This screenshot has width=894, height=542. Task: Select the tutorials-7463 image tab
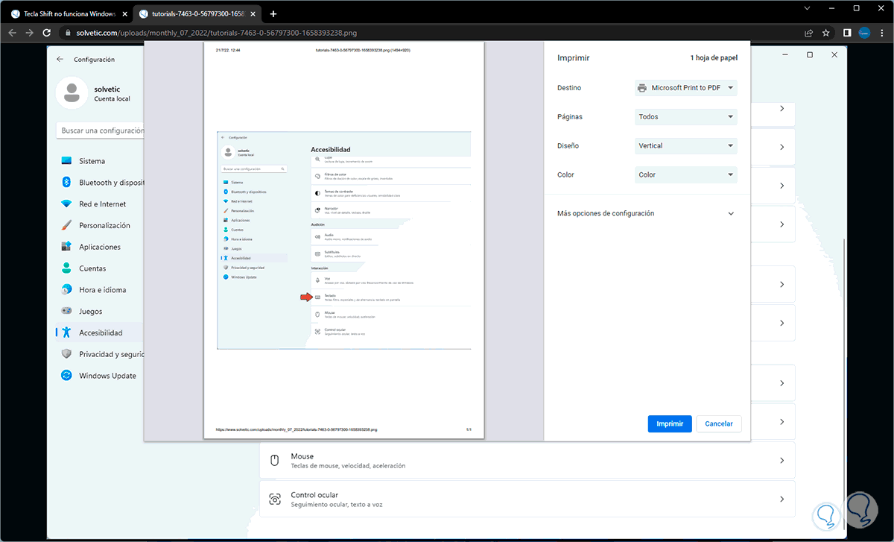198,13
